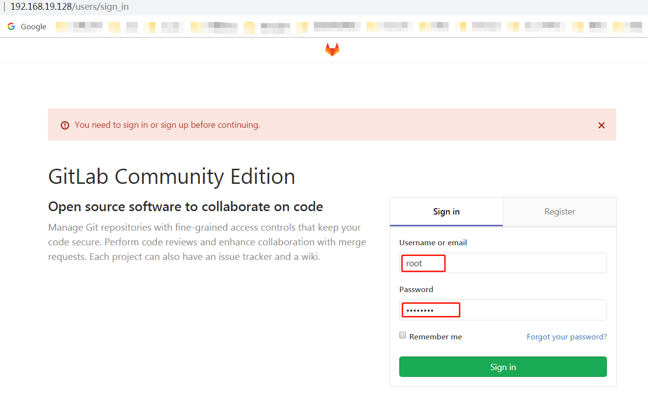The height and width of the screenshot is (394, 648).
Task: Click the GitLab fox logo
Action: point(332,49)
